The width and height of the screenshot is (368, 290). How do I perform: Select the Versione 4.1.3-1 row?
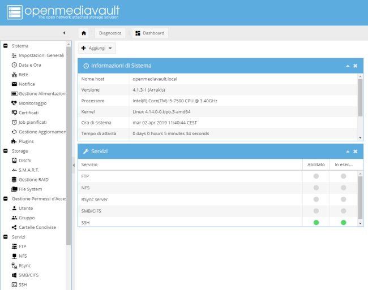point(217,90)
